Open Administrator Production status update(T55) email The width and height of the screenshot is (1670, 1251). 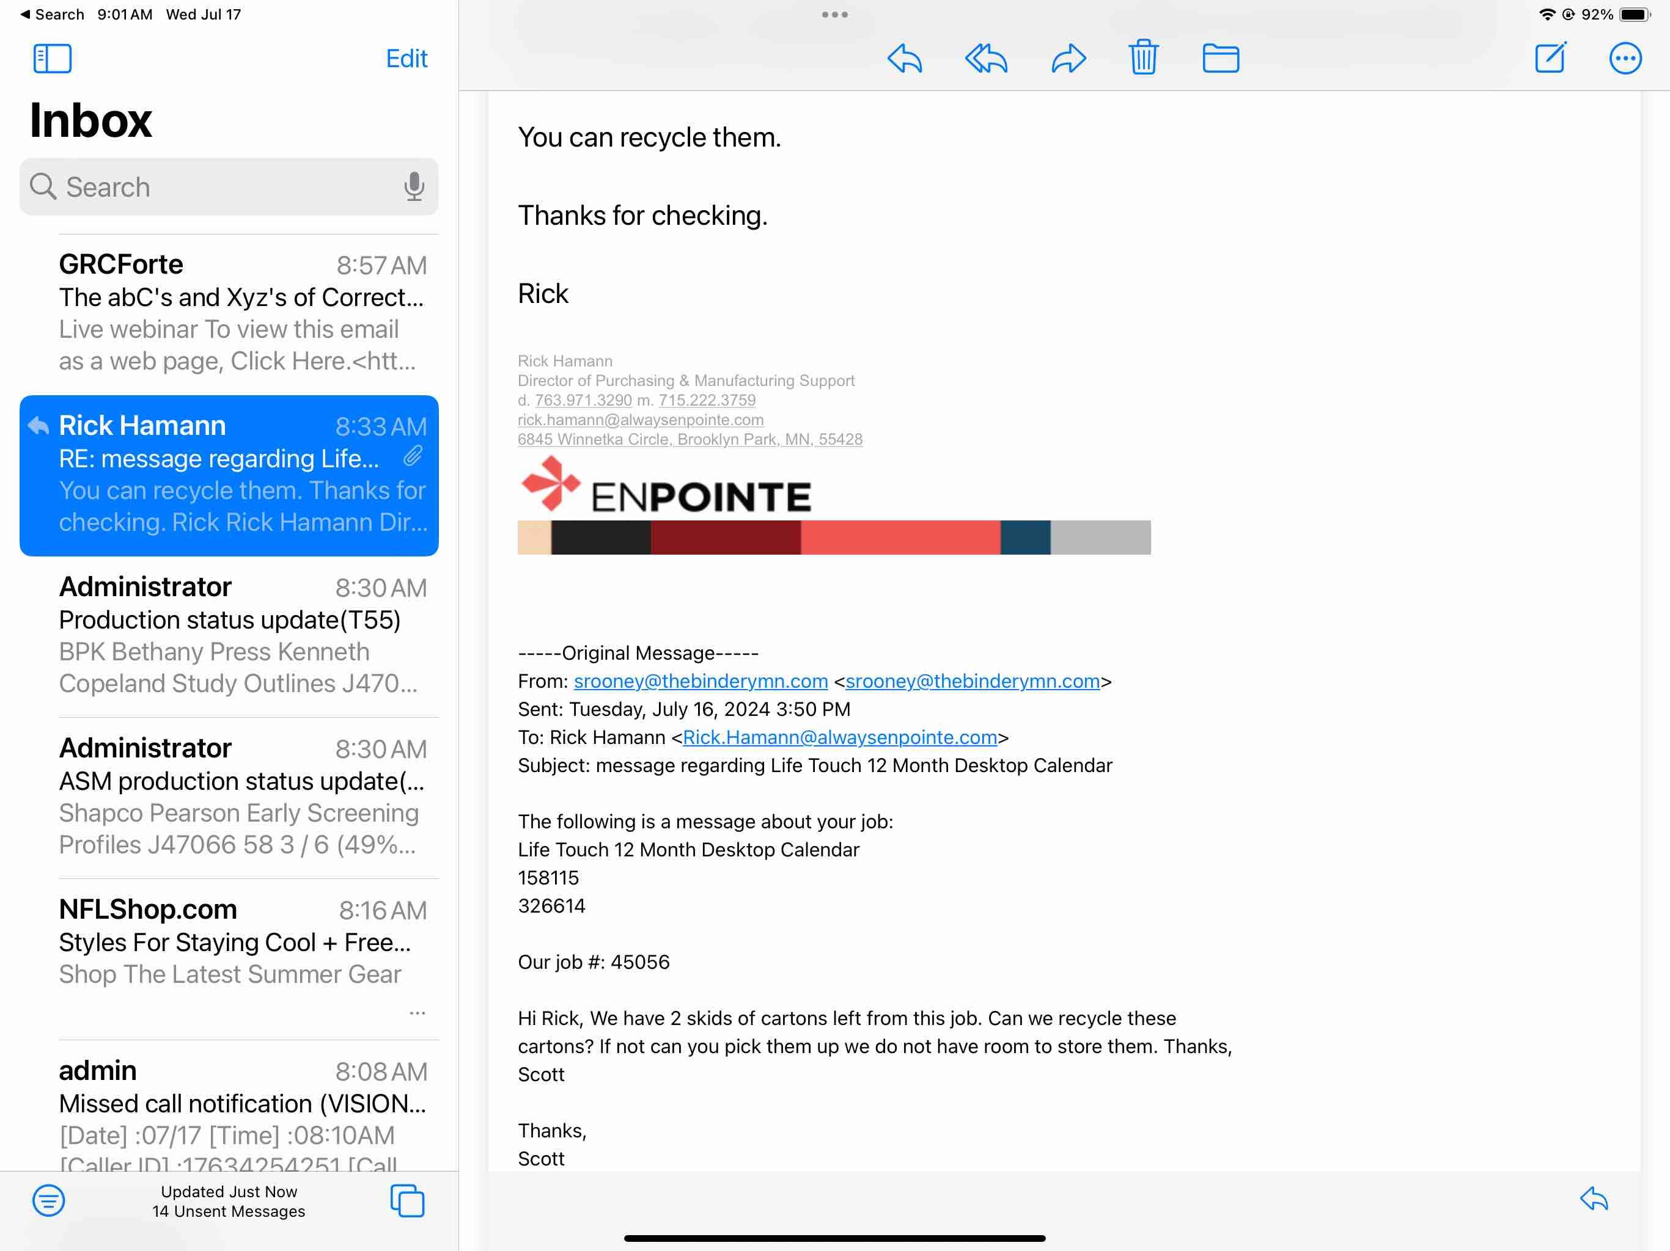[241, 635]
